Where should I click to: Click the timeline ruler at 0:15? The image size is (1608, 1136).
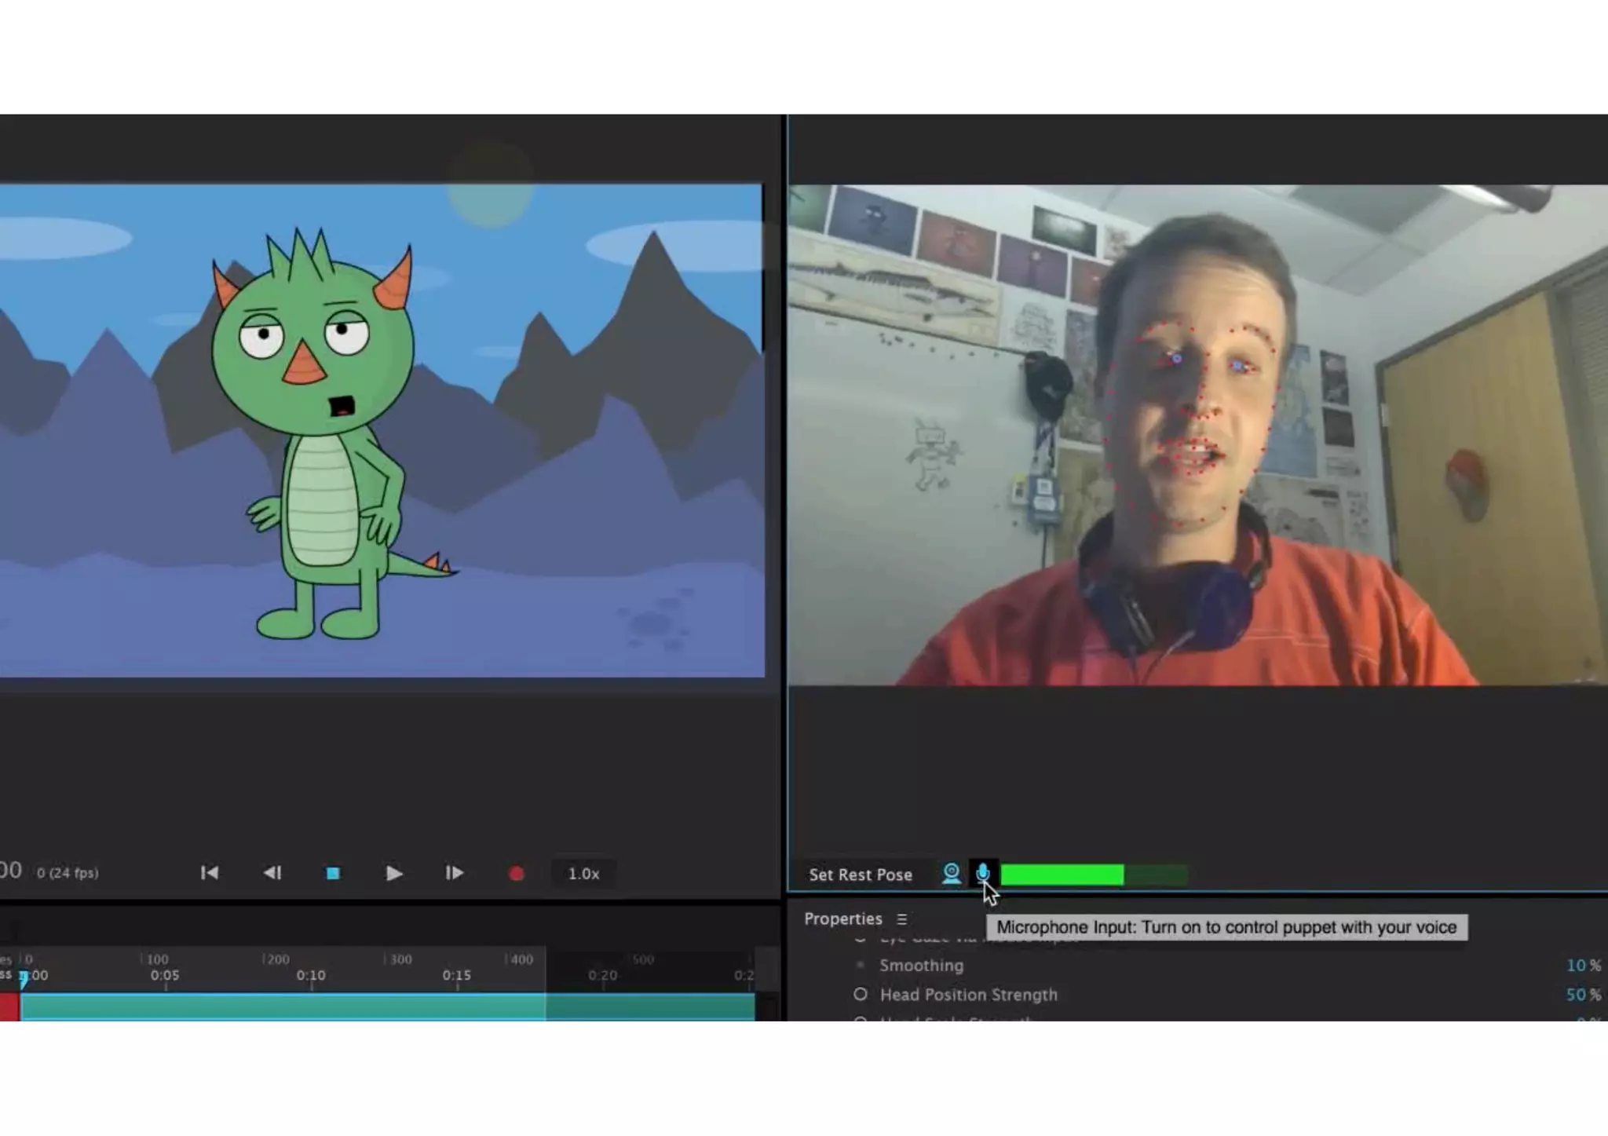457,975
